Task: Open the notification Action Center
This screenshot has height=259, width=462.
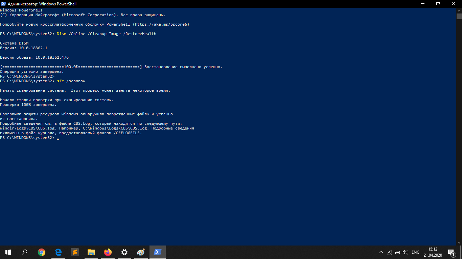Action: point(451,252)
